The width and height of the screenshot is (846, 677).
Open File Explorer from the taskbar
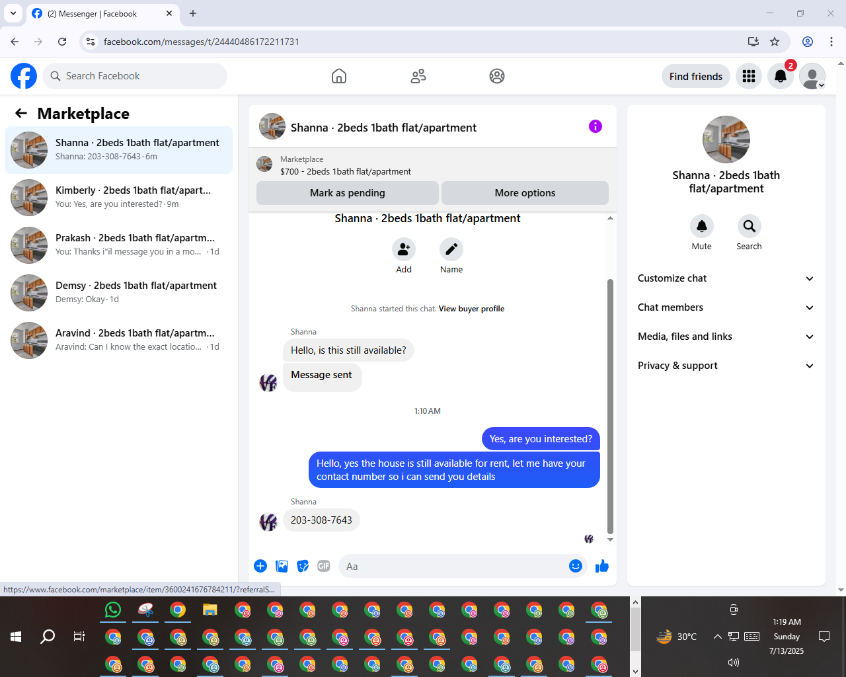tap(210, 610)
